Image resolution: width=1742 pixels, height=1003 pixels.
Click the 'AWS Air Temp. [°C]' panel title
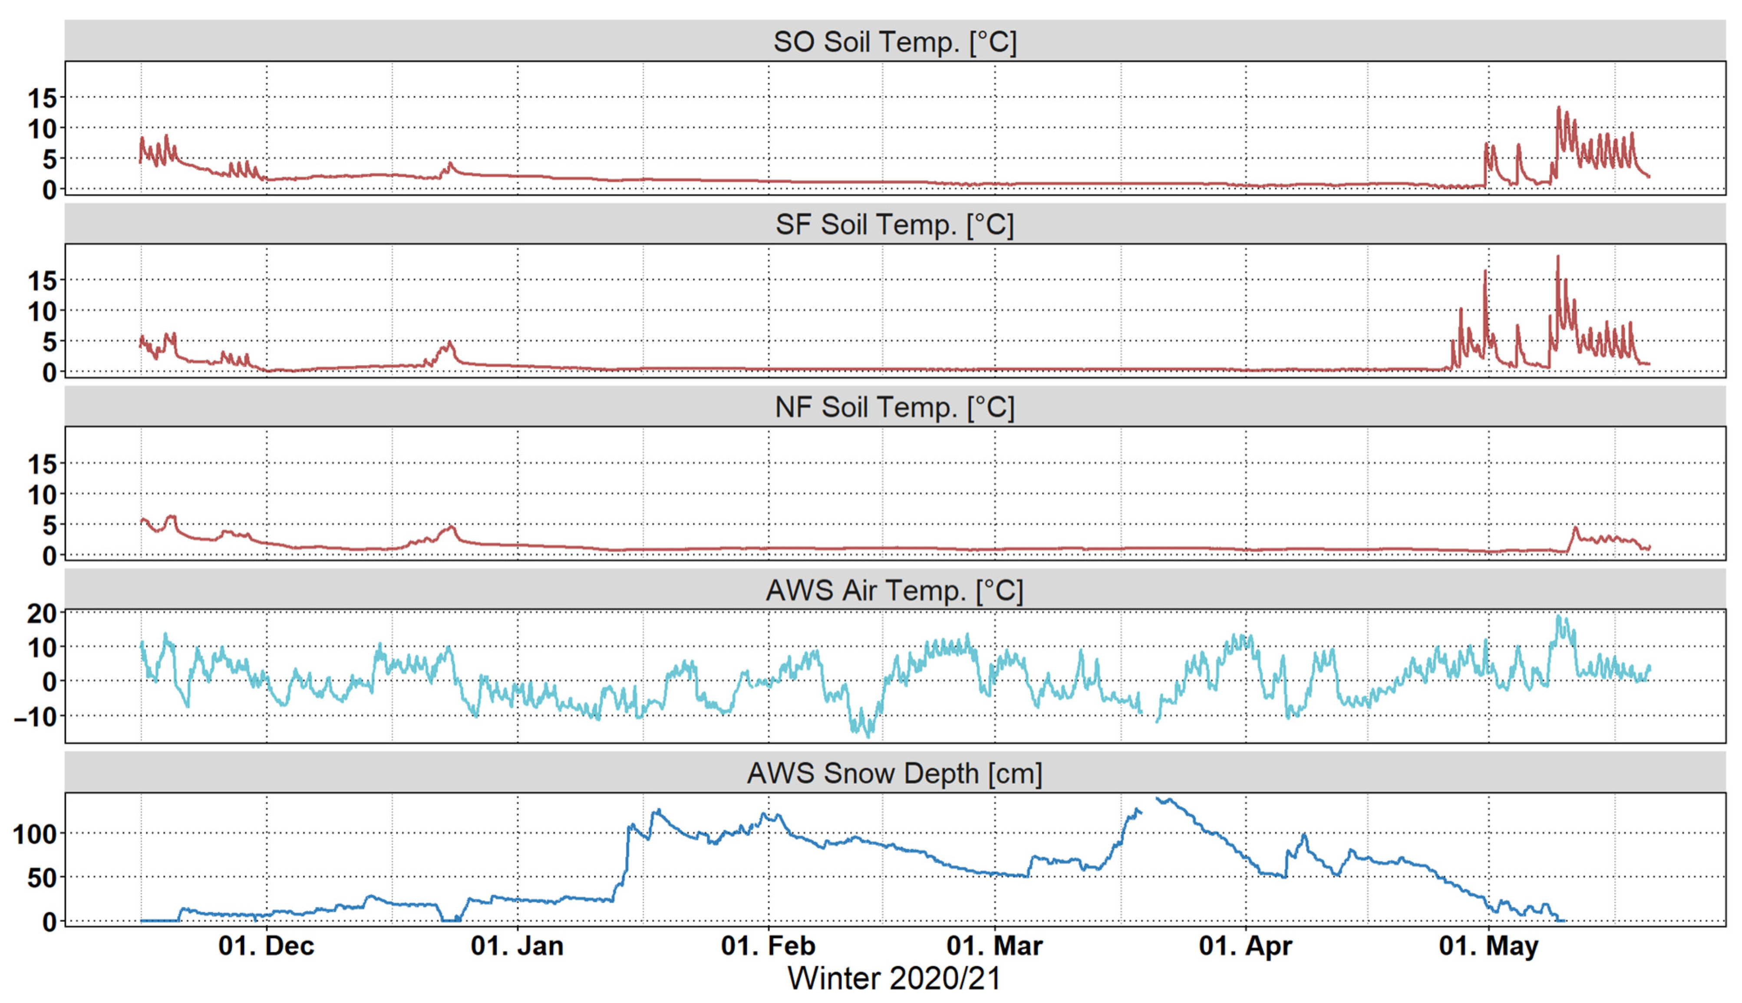[x=895, y=591]
